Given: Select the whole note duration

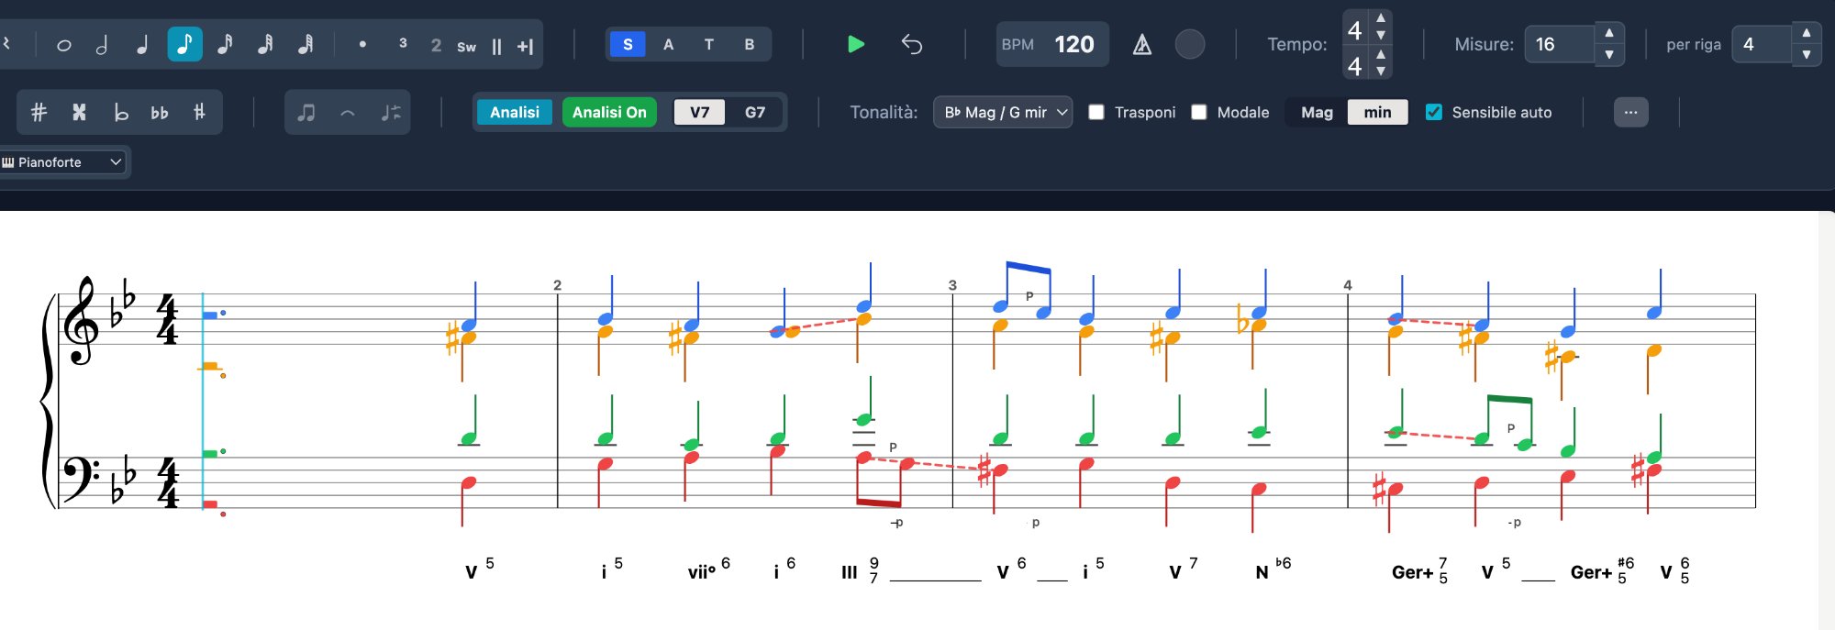Looking at the screenshot, I should (63, 44).
